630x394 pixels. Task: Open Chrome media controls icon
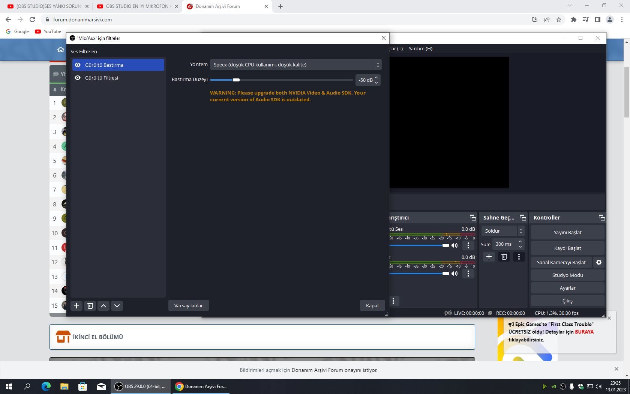(x=585, y=20)
